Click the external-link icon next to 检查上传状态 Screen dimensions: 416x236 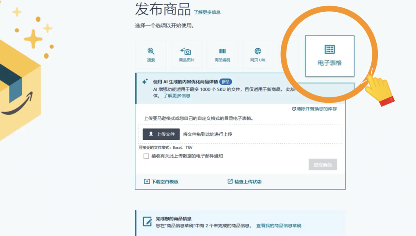tap(230, 181)
